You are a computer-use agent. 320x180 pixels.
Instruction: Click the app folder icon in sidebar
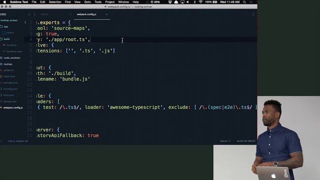point(1,26)
